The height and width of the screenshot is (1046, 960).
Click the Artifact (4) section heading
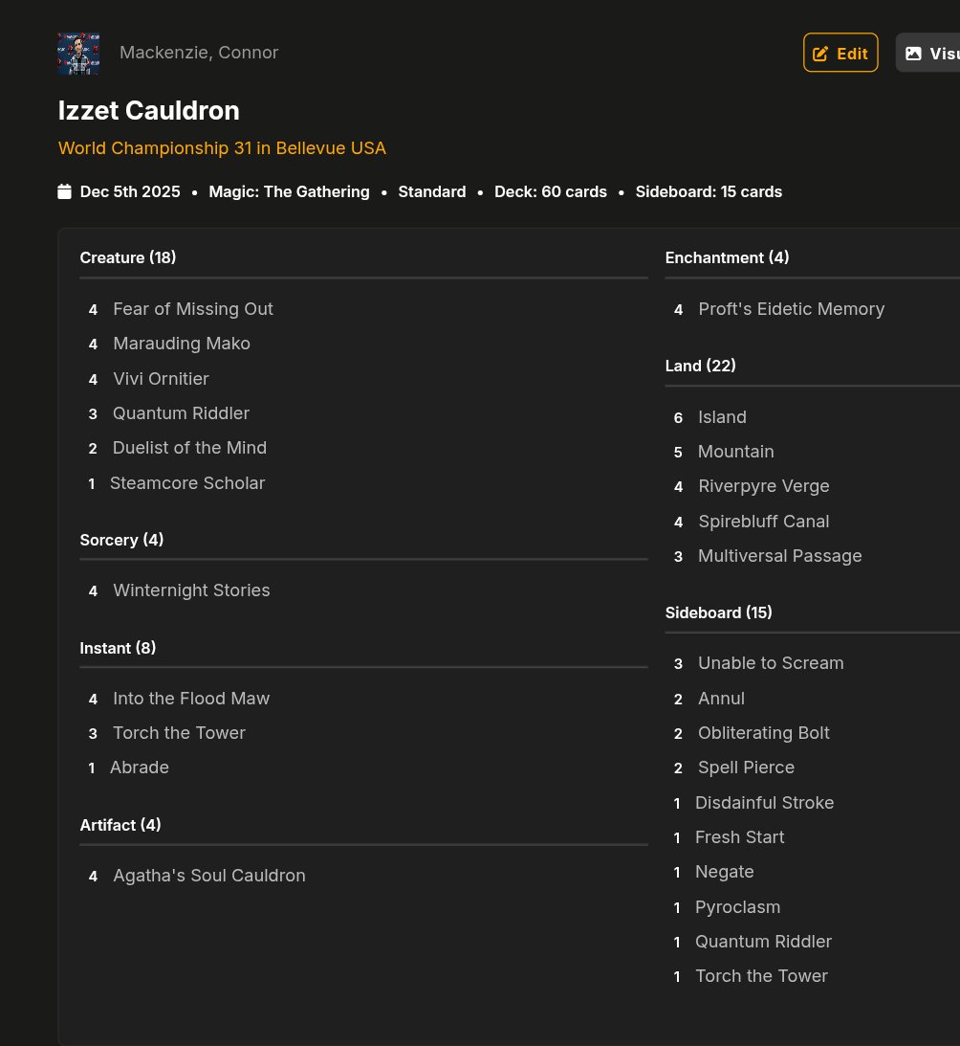pos(120,825)
